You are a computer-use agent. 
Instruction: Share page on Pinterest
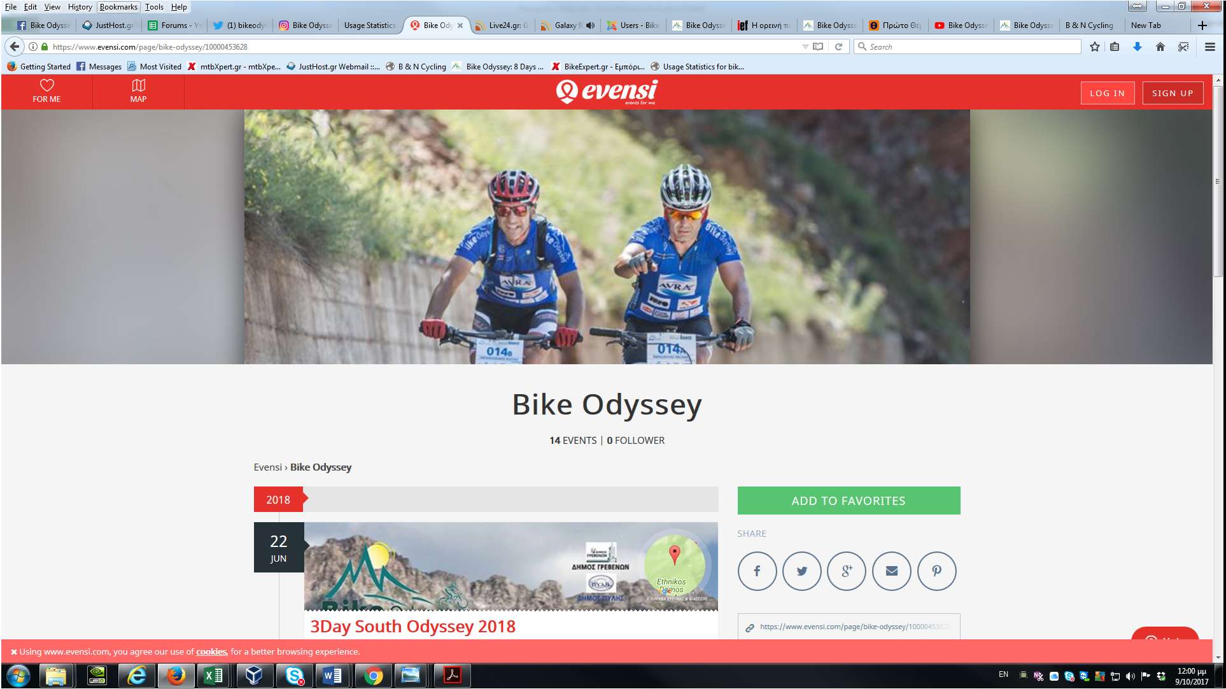(936, 571)
